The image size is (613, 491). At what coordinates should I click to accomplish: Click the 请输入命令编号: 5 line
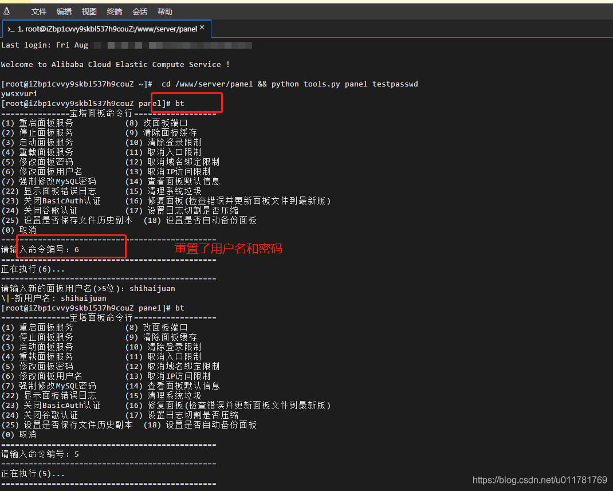click(x=40, y=454)
